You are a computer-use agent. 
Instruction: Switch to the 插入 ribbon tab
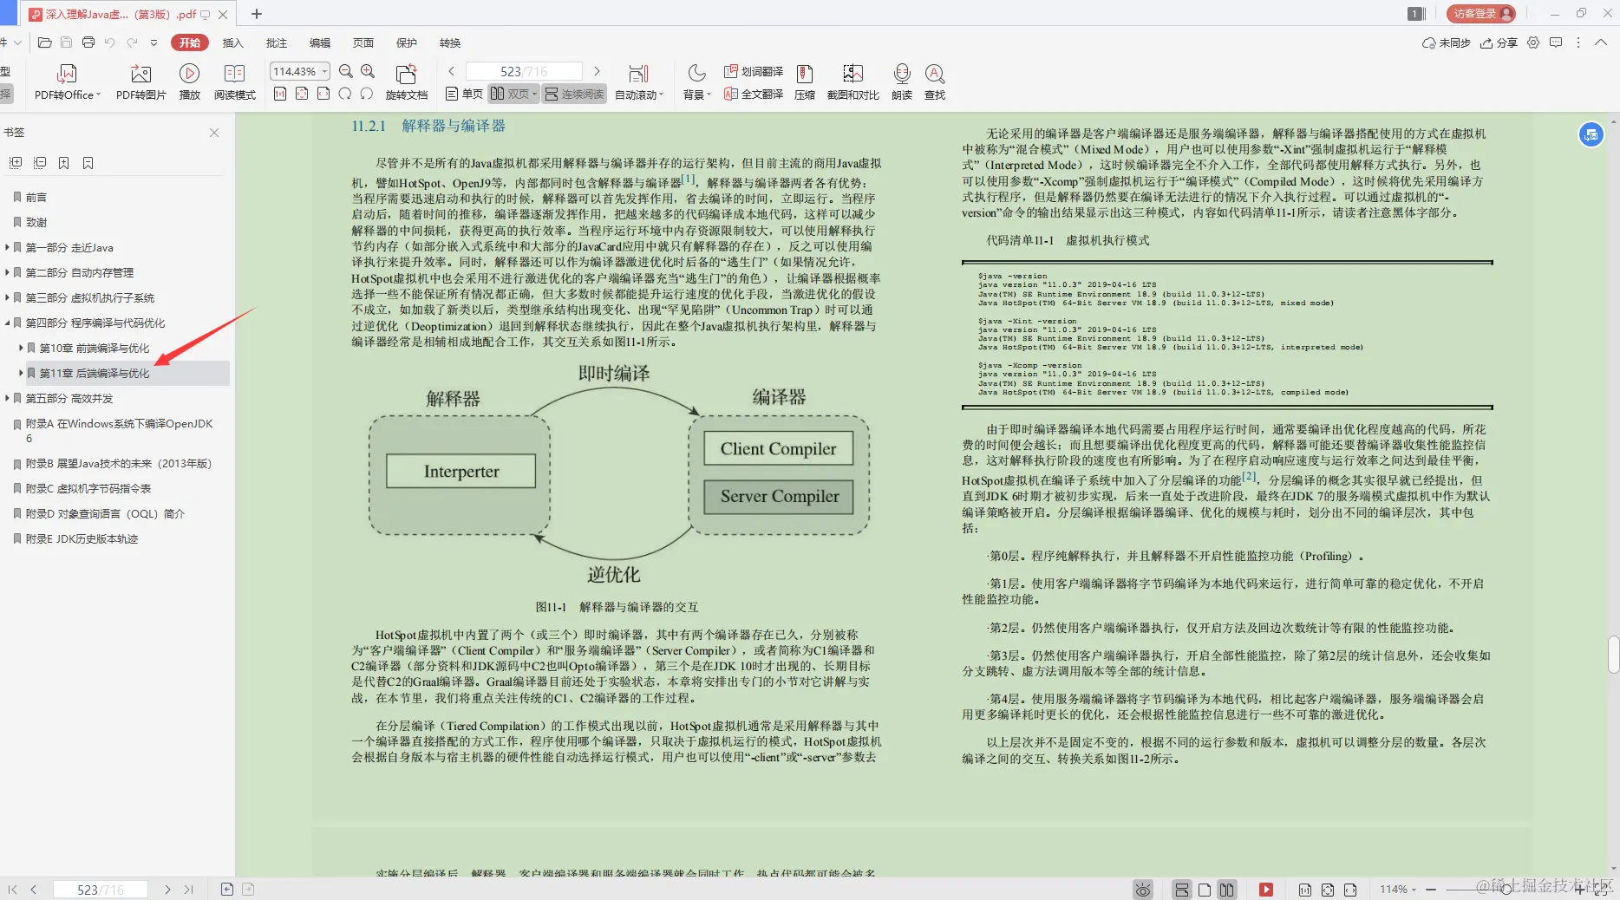(x=232, y=42)
